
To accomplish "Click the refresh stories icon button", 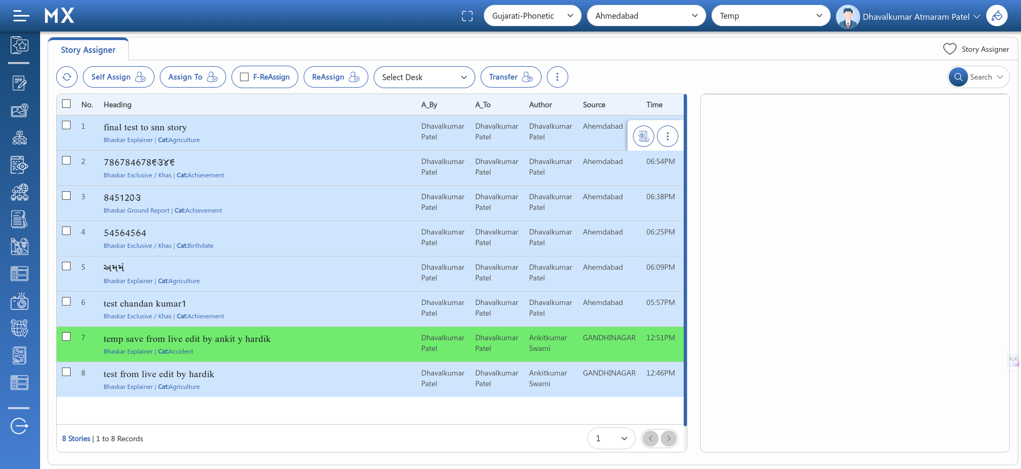I will pos(67,77).
